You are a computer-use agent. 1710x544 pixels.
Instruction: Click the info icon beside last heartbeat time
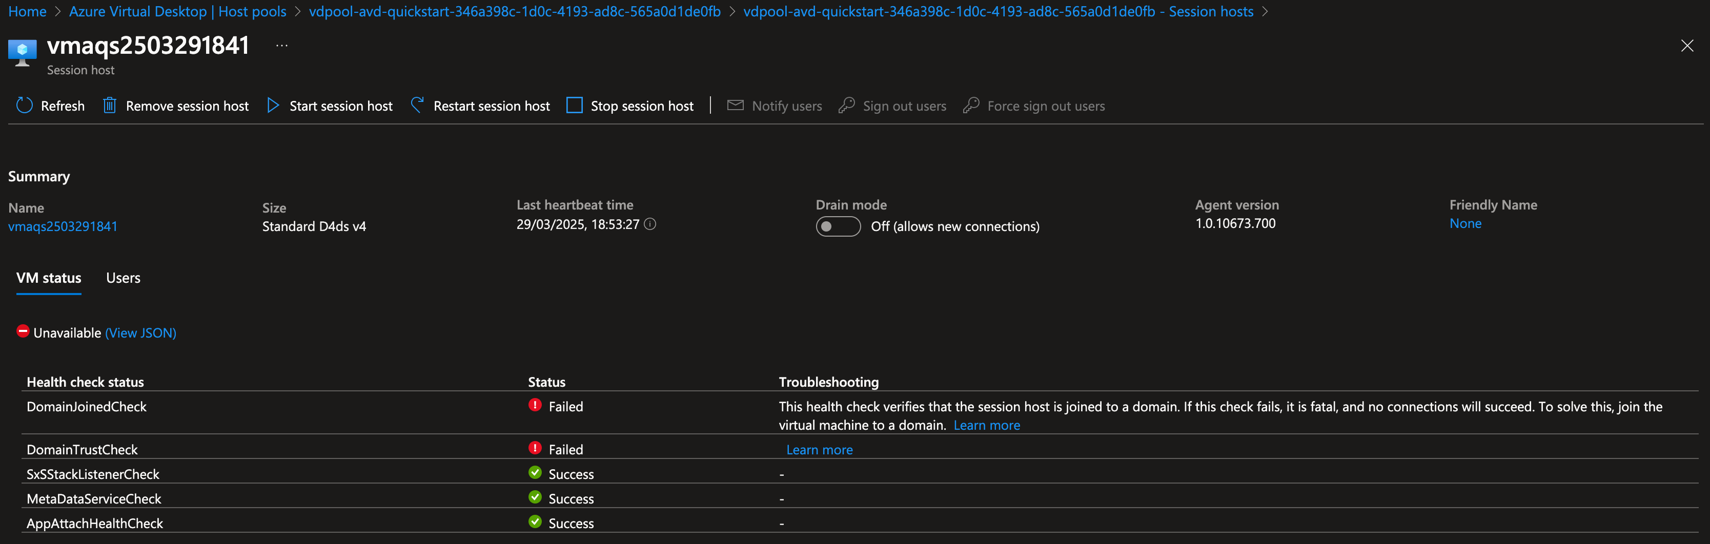click(650, 224)
